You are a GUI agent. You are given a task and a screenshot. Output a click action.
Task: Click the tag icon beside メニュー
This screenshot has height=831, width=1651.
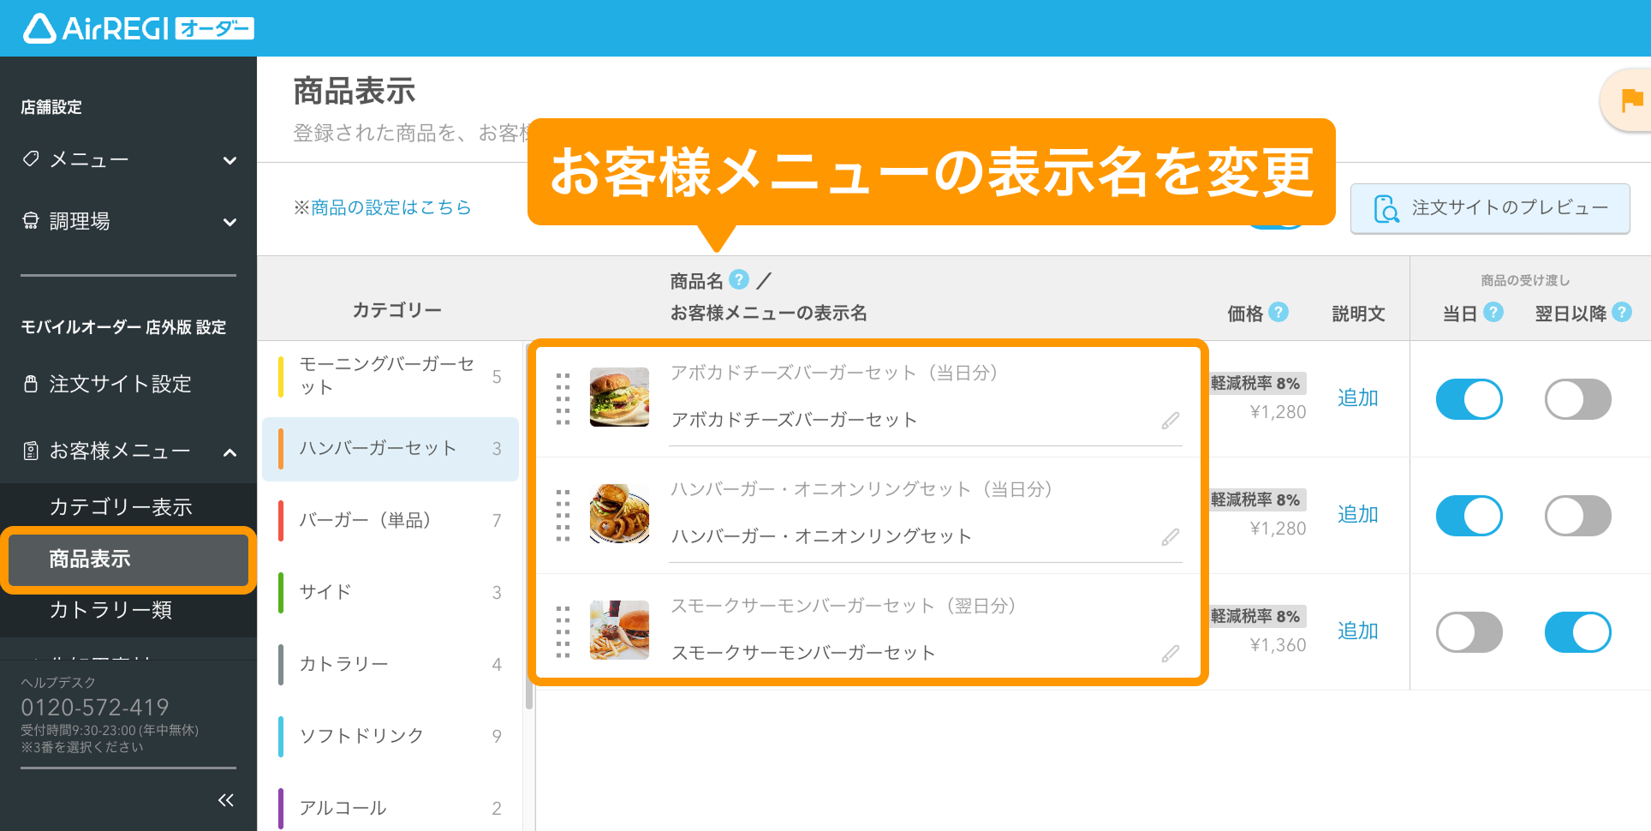pyautogui.click(x=31, y=158)
